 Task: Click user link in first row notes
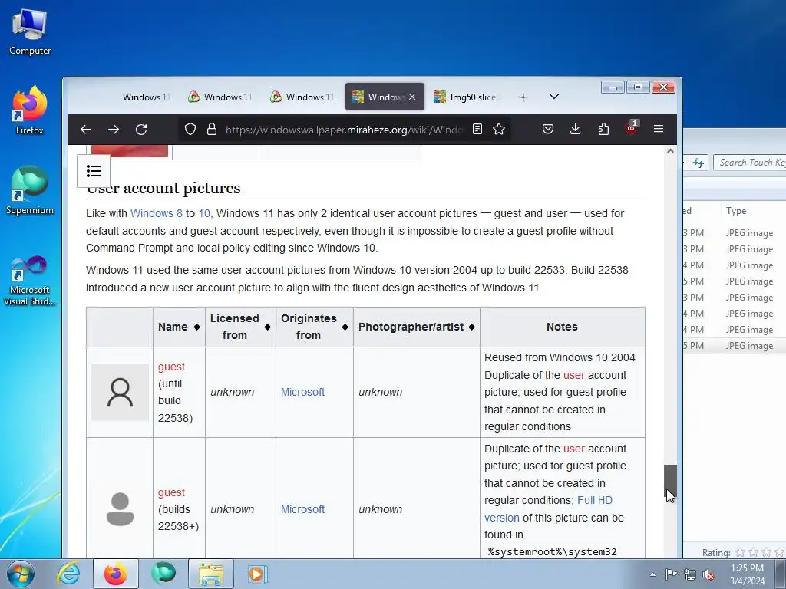coord(574,375)
